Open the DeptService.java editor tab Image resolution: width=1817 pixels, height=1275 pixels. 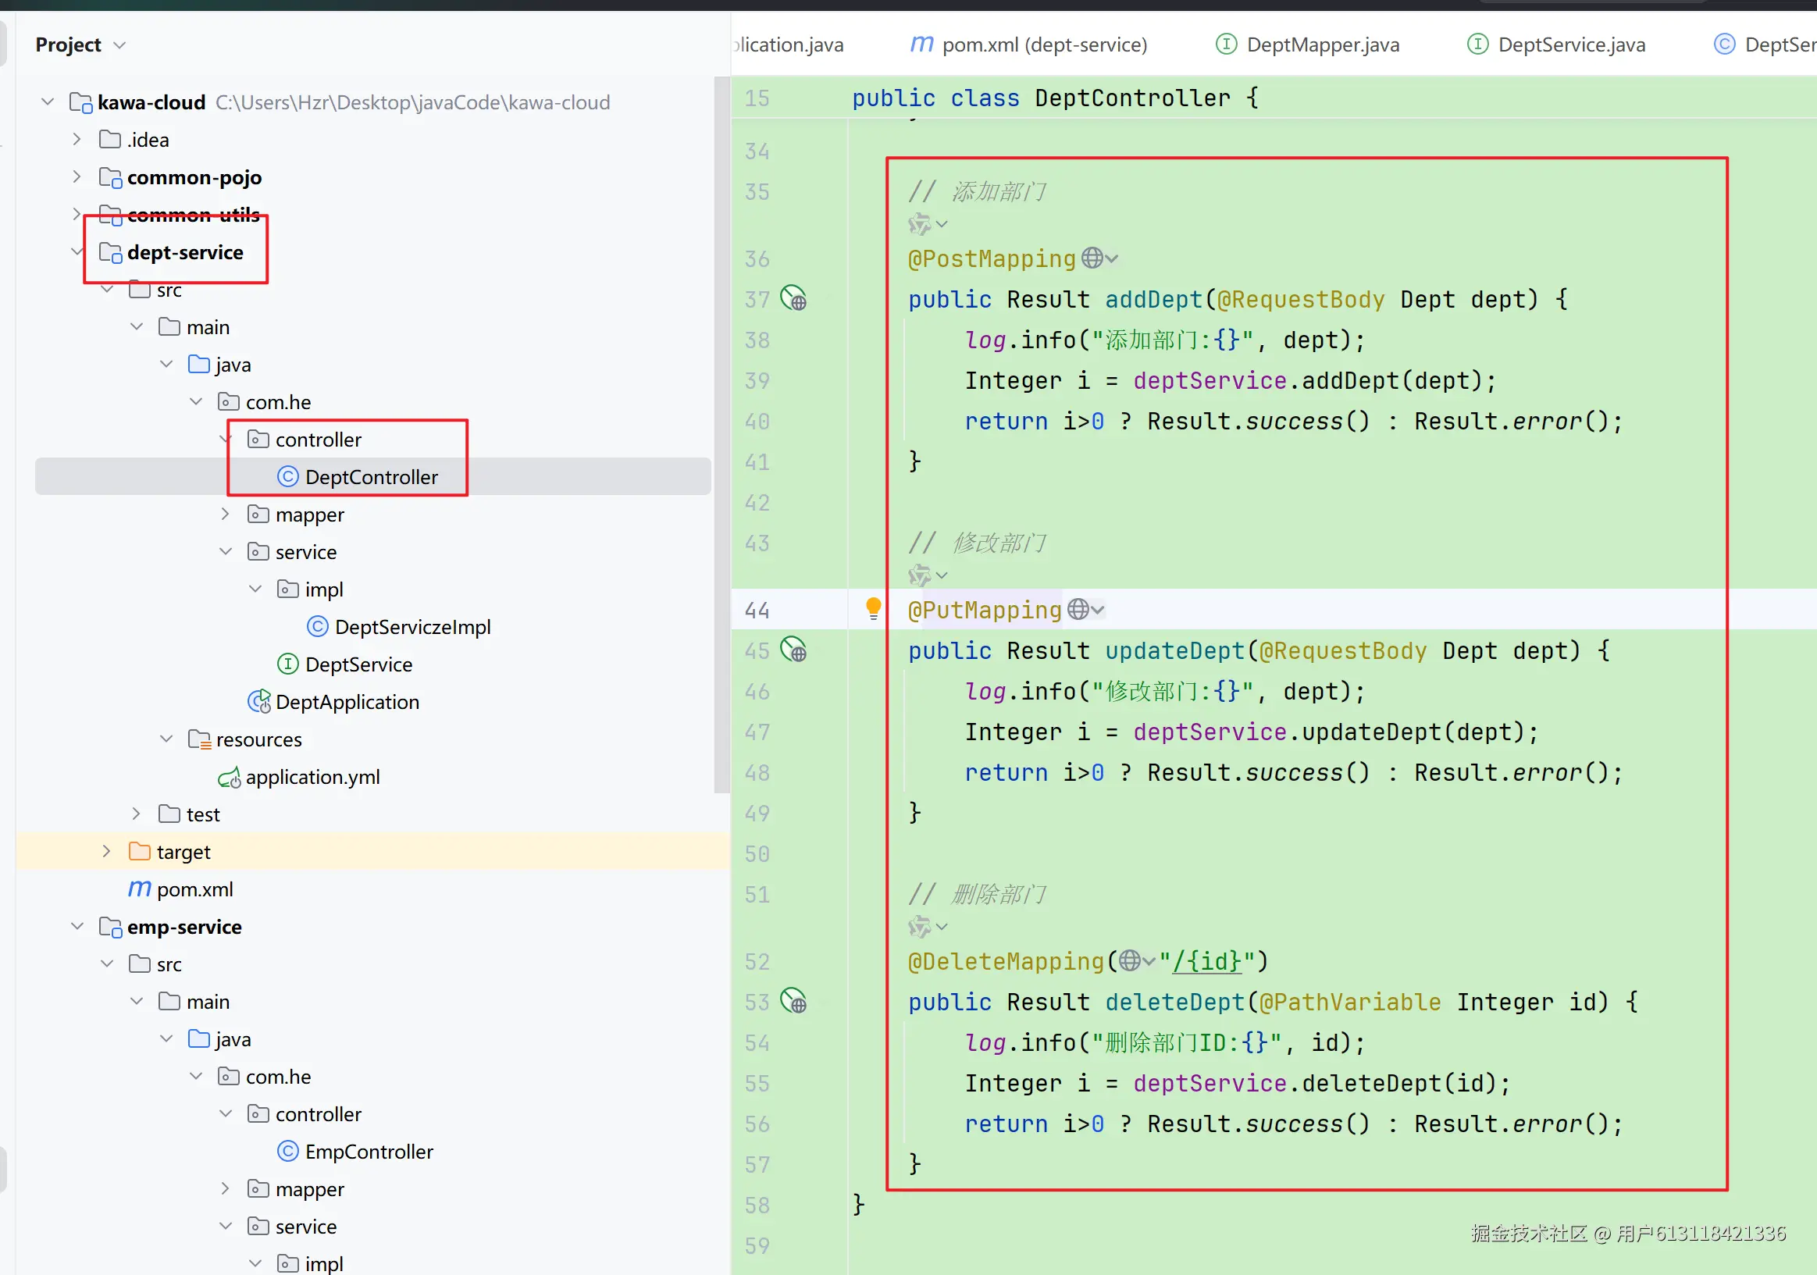(1570, 45)
